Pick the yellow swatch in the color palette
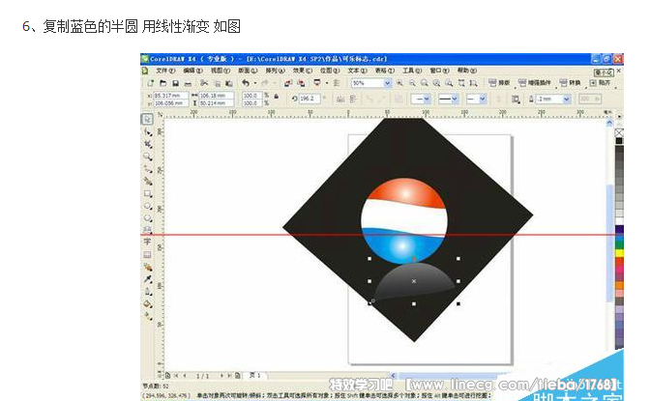The height and width of the screenshot is (401, 650). pyautogui.click(x=619, y=253)
